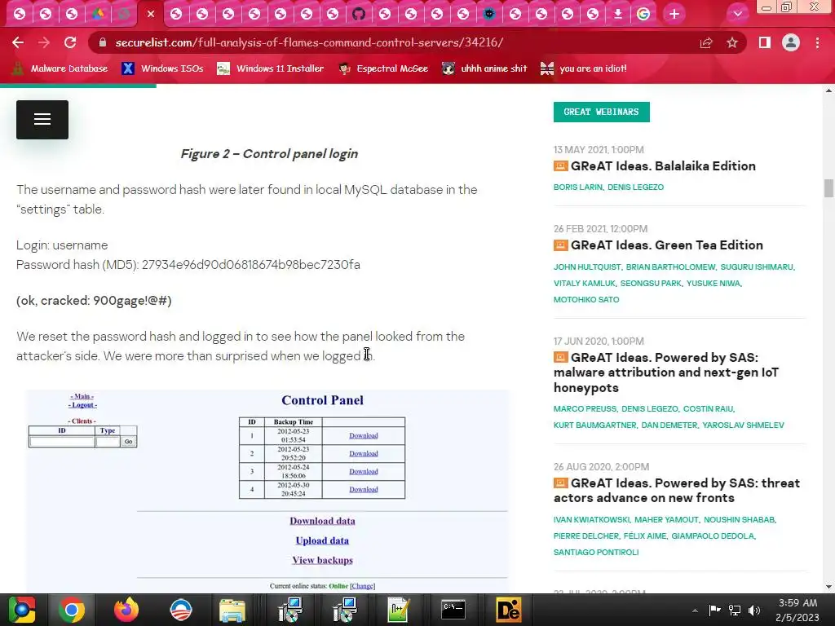Open author SANTIAGO PONTIROLI's page
The width and height of the screenshot is (835, 626).
[x=596, y=553]
